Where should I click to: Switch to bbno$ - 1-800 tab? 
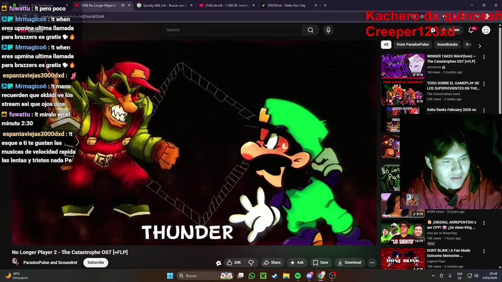coord(226,5)
